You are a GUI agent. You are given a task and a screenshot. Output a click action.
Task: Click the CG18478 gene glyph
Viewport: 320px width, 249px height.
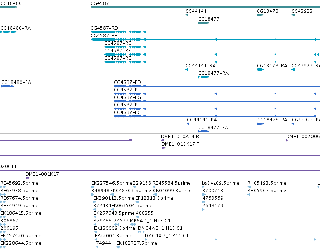pyautogui.click(x=260, y=15)
